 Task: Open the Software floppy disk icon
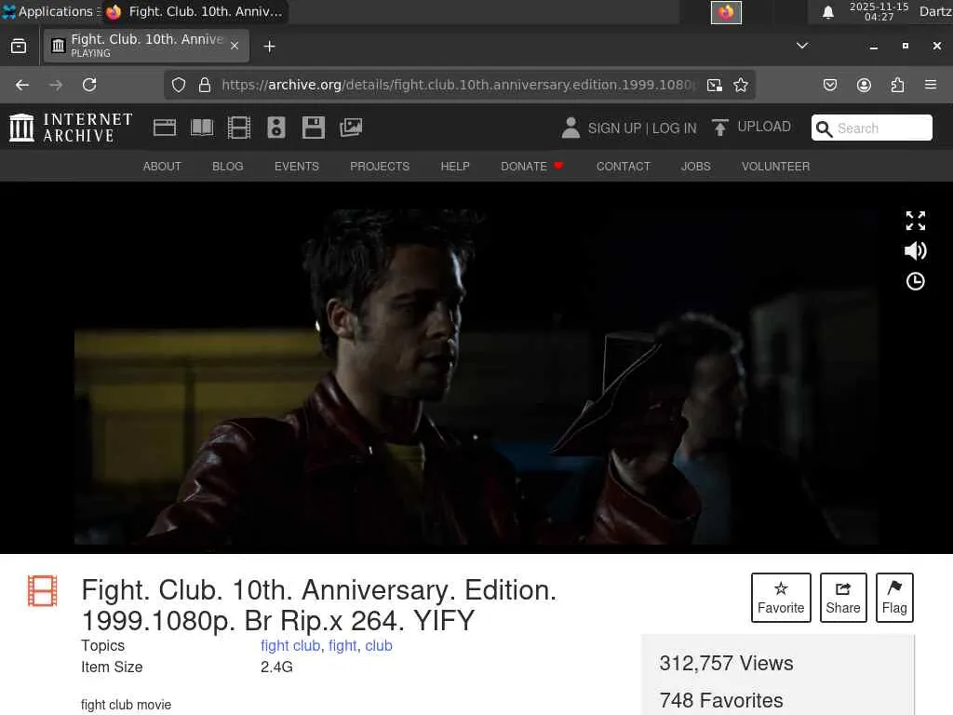click(313, 128)
